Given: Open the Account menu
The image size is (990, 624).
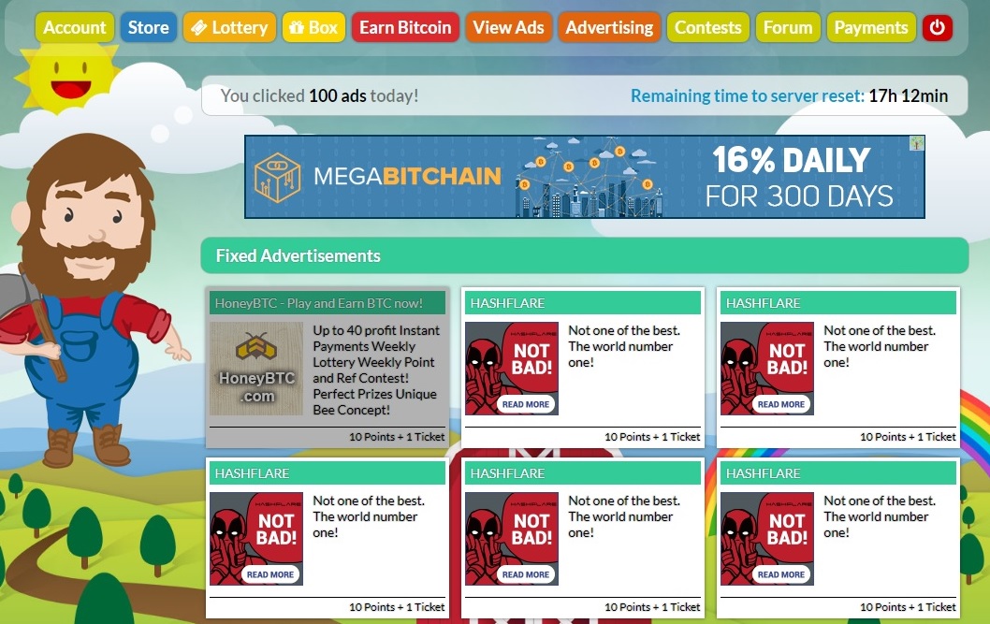Looking at the screenshot, I should click(75, 28).
